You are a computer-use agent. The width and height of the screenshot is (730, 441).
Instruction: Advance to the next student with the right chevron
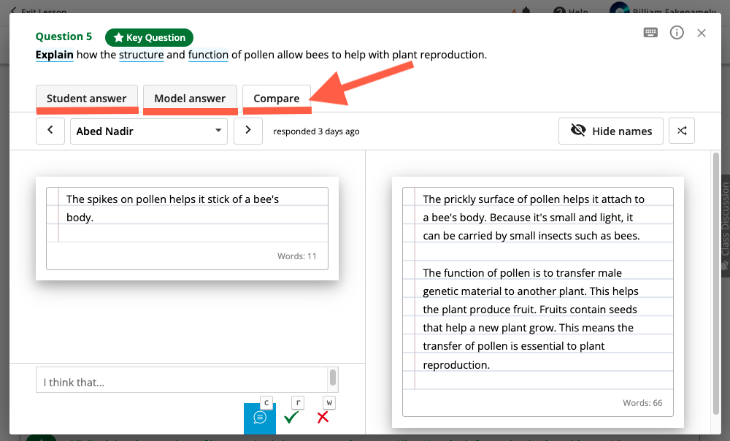point(247,131)
